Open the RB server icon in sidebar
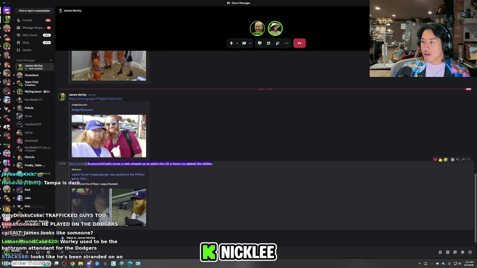477x268 pixels. tap(7, 127)
